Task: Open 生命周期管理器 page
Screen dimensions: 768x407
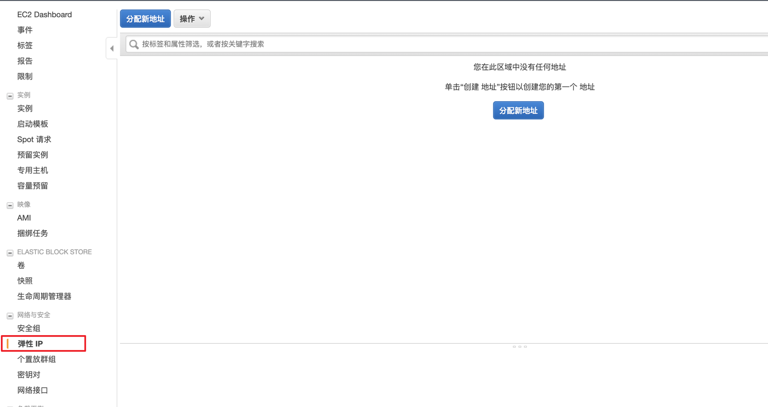Action: tap(44, 296)
